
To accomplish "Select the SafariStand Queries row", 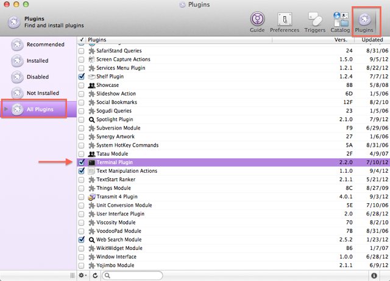I will pyautogui.click(x=233, y=51).
